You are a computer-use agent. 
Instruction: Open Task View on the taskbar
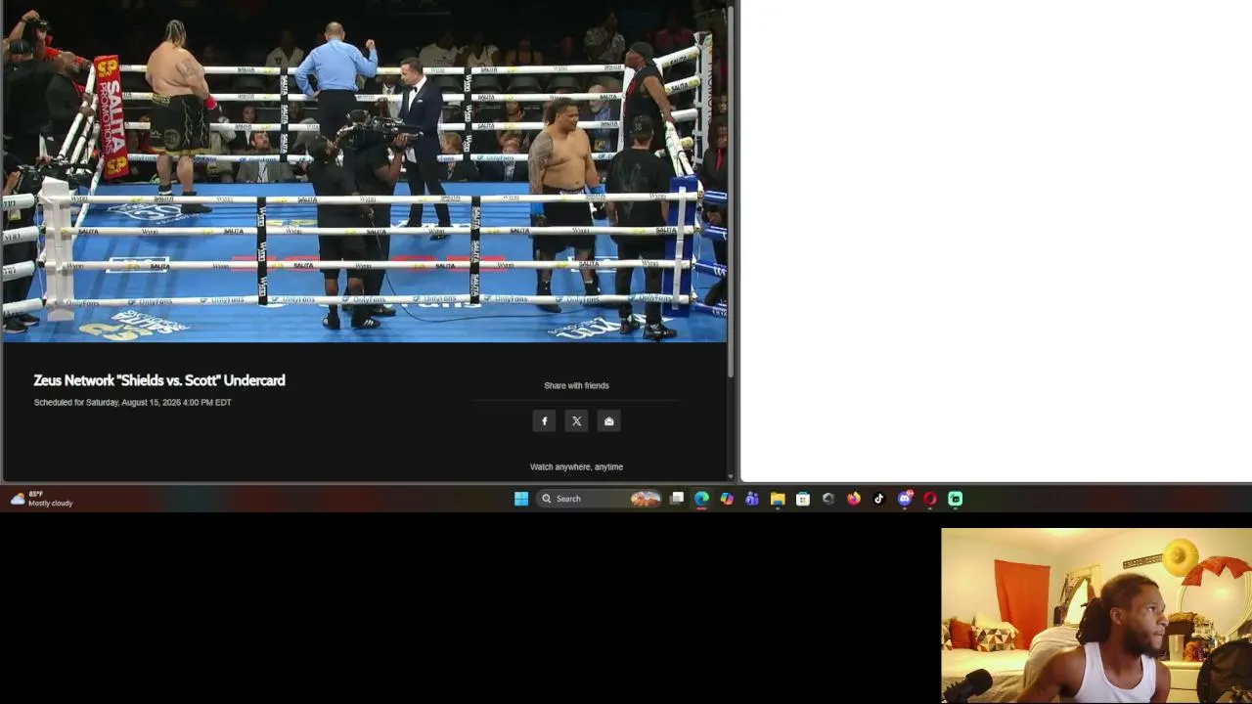677,499
